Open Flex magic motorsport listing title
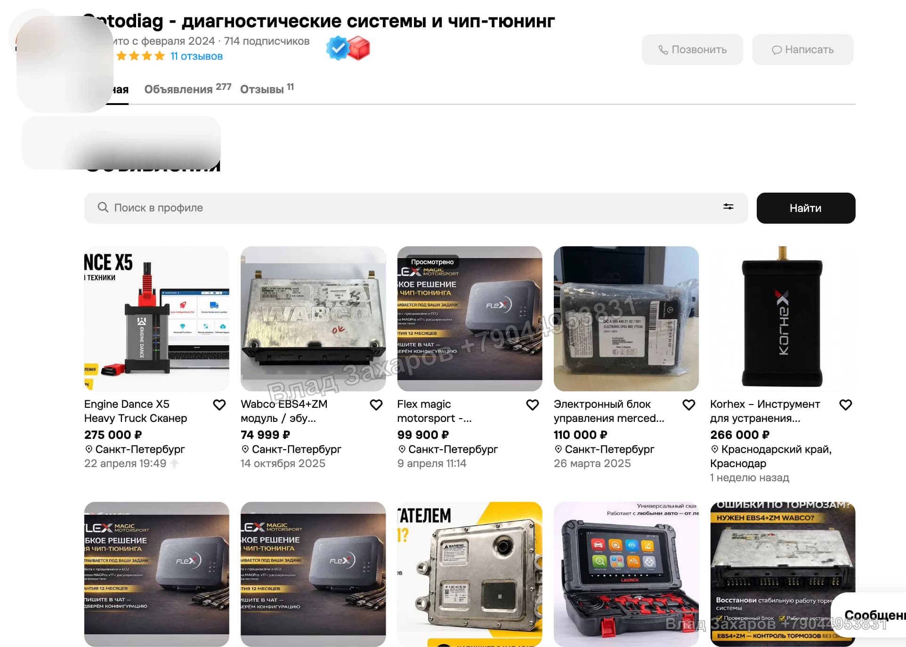This screenshot has width=906, height=647. 434,411
